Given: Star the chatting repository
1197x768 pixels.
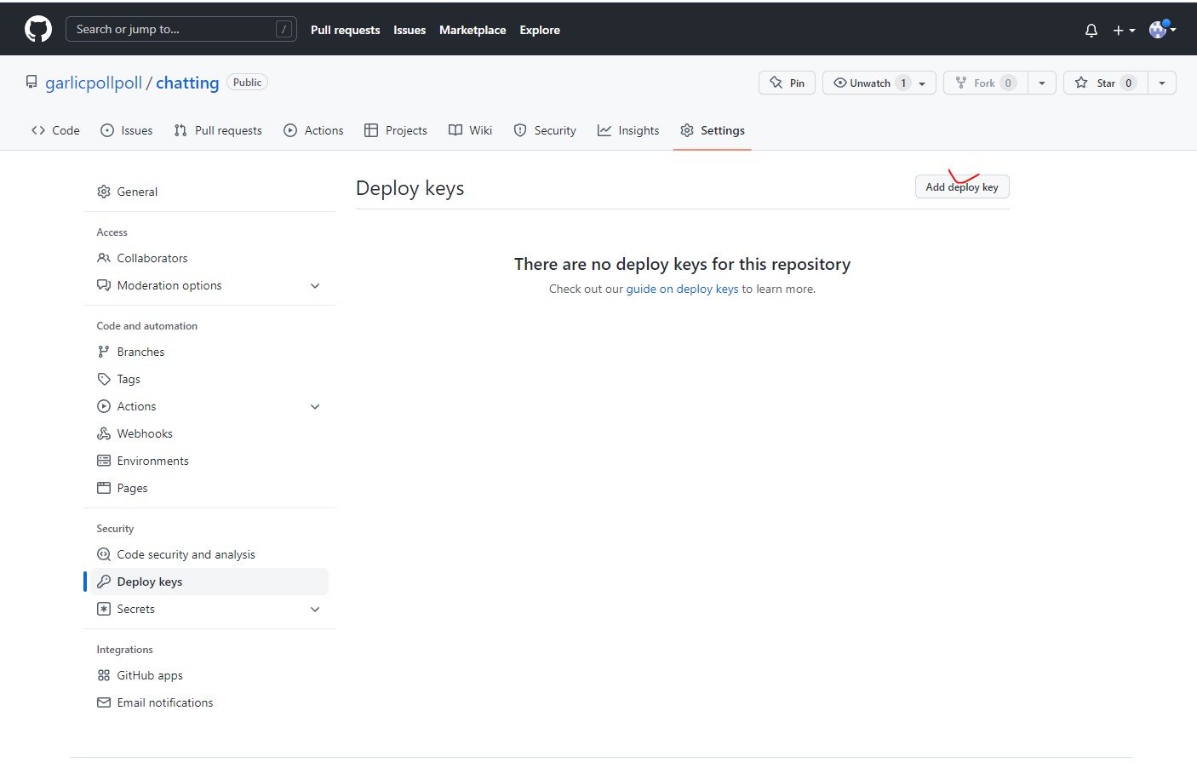Looking at the screenshot, I should point(1105,83).
